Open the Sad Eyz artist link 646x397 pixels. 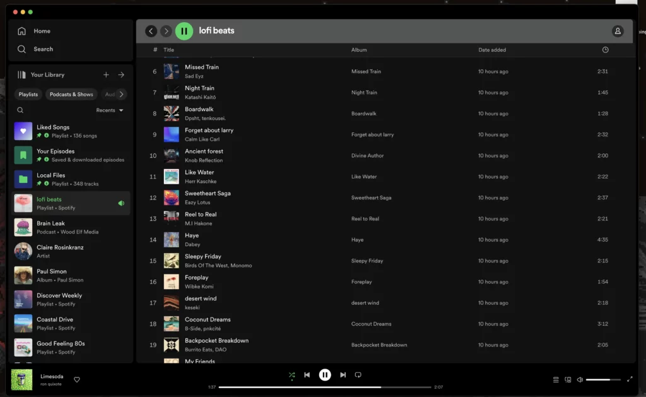[x=194, y=76]
